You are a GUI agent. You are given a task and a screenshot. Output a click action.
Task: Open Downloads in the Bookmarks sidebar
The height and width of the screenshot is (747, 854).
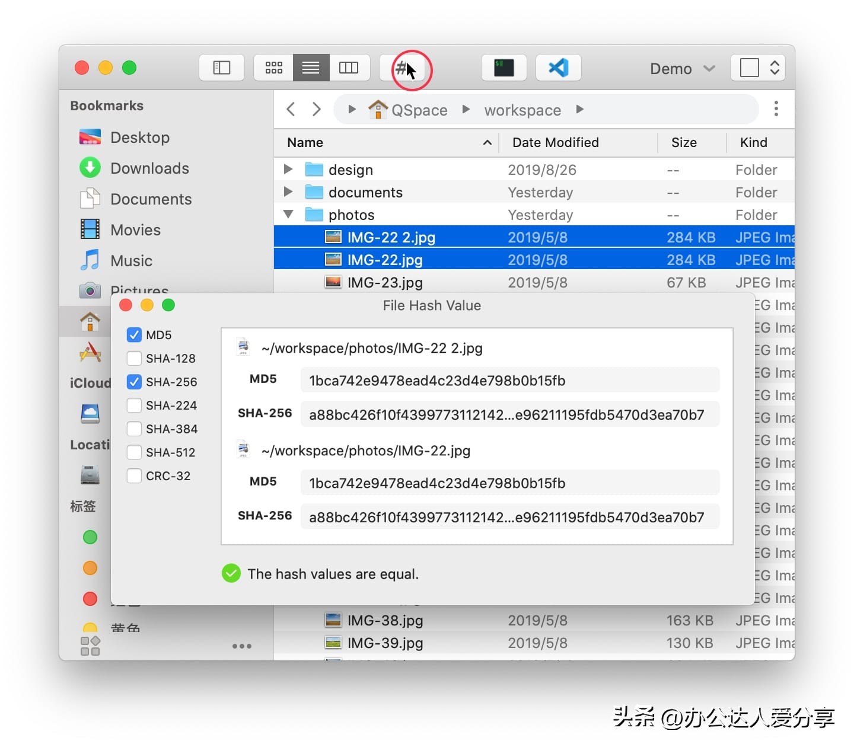point(149,168)
